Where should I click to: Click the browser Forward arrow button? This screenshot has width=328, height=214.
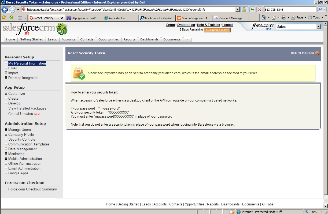(x=12, y=10)
